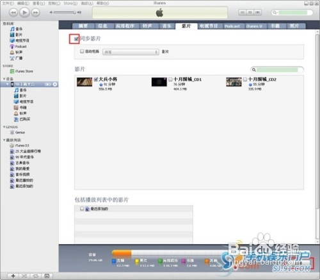Check 最近添加的 in the include playlists list

[82, 209]
